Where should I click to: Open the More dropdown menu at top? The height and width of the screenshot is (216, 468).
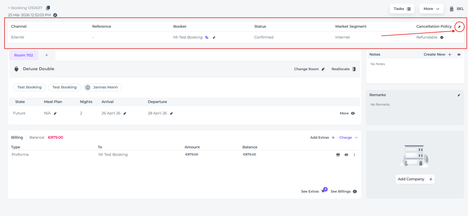[x=431, y=9]
